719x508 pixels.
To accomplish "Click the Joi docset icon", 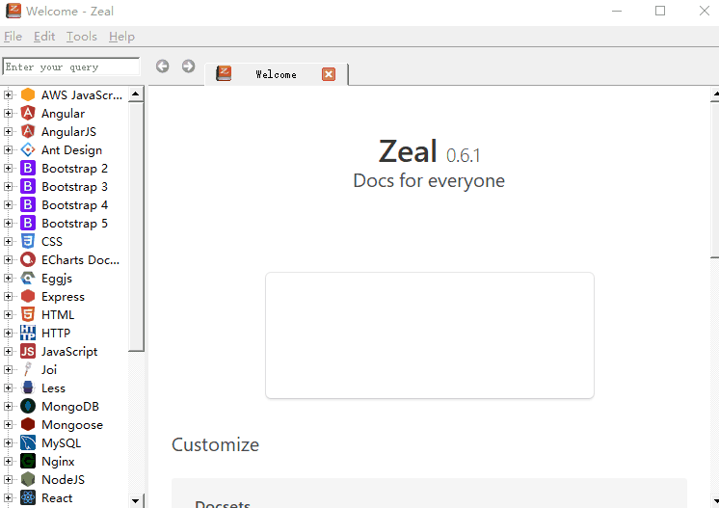I will (x=28, y=370).
